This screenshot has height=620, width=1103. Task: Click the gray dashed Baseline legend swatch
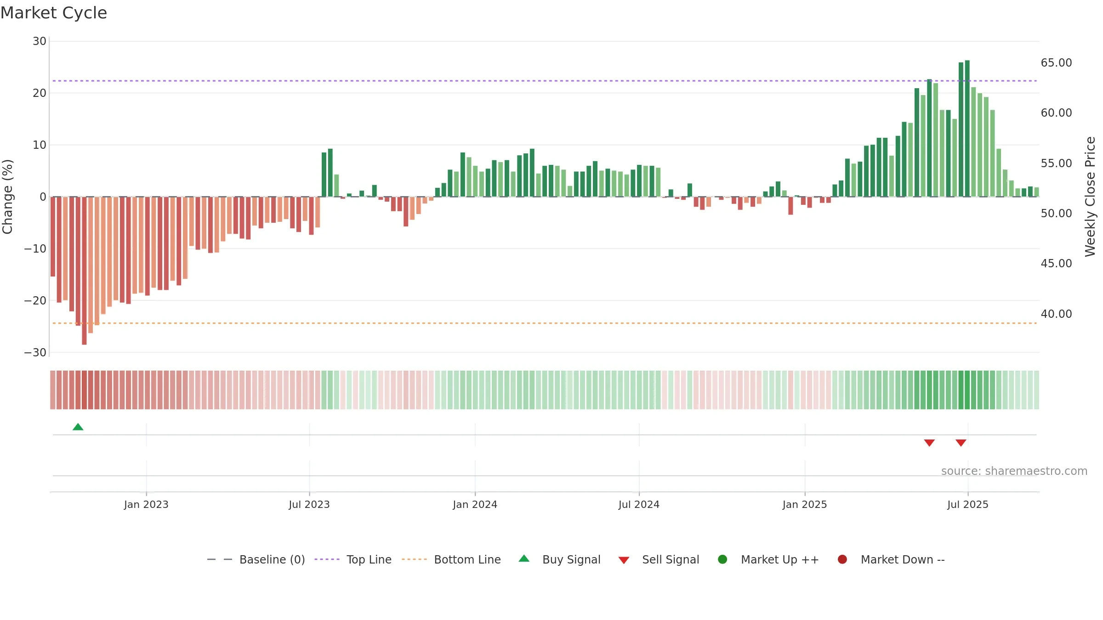click(x=220, y=559)
